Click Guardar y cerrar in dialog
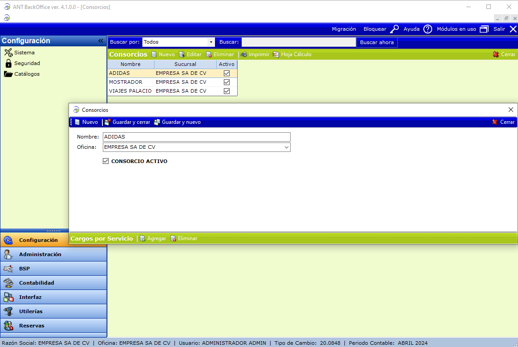This screenshot has height=347, width=518. click(127, 122)
